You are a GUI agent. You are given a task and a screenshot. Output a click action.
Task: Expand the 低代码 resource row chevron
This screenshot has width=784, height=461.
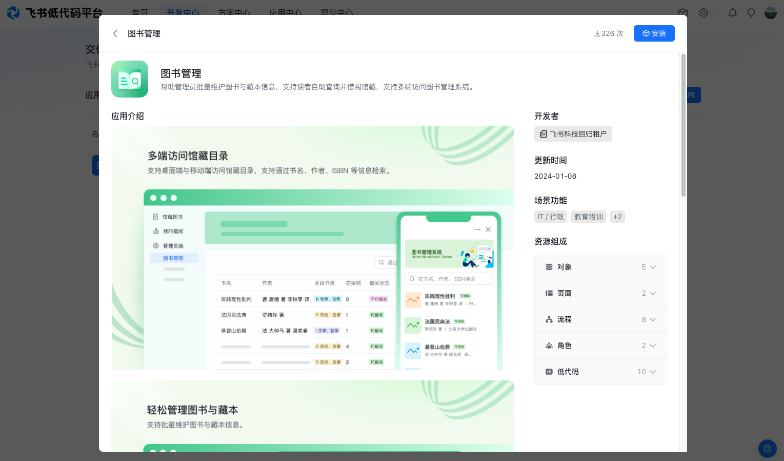653,372
